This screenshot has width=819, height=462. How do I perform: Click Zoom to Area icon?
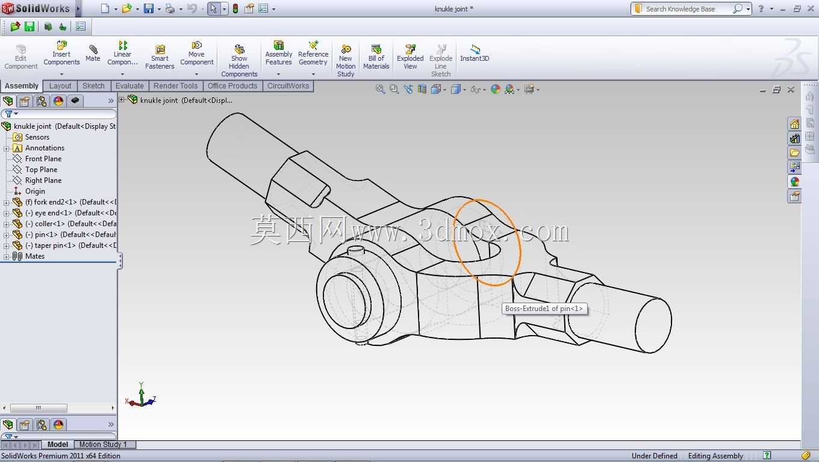394,89
